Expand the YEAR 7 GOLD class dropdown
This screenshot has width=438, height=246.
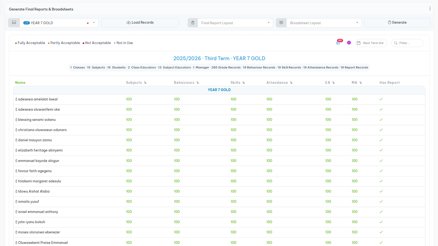94,23
